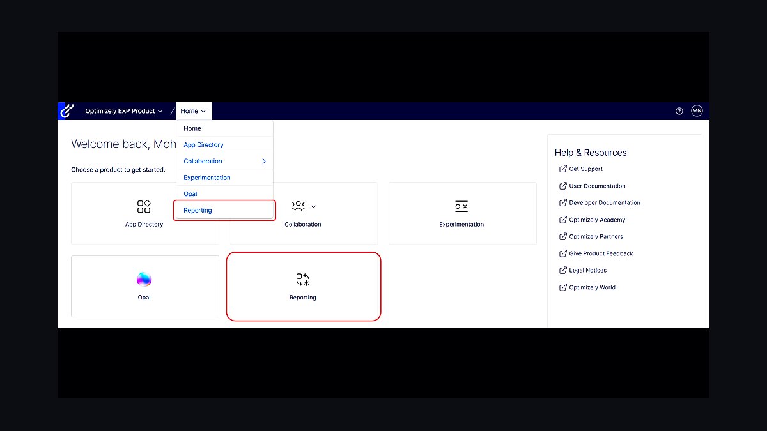Screen dimensions: 767x431
Task: Click the Reporting card label
Action: [x=303, y=298]
